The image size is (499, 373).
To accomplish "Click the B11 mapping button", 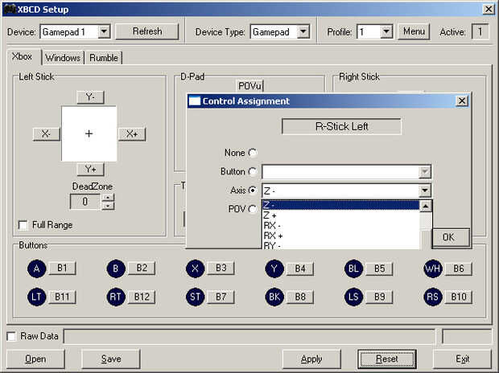I will tap(63, 297).
